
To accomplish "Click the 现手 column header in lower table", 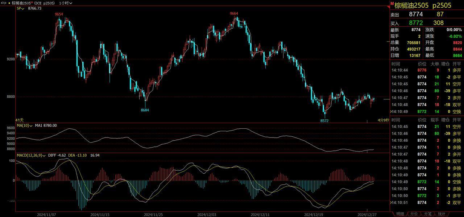I will click(x=434, y=120).
